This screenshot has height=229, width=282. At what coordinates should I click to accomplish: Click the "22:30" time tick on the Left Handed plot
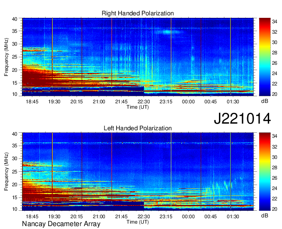(x=143, y=217)
